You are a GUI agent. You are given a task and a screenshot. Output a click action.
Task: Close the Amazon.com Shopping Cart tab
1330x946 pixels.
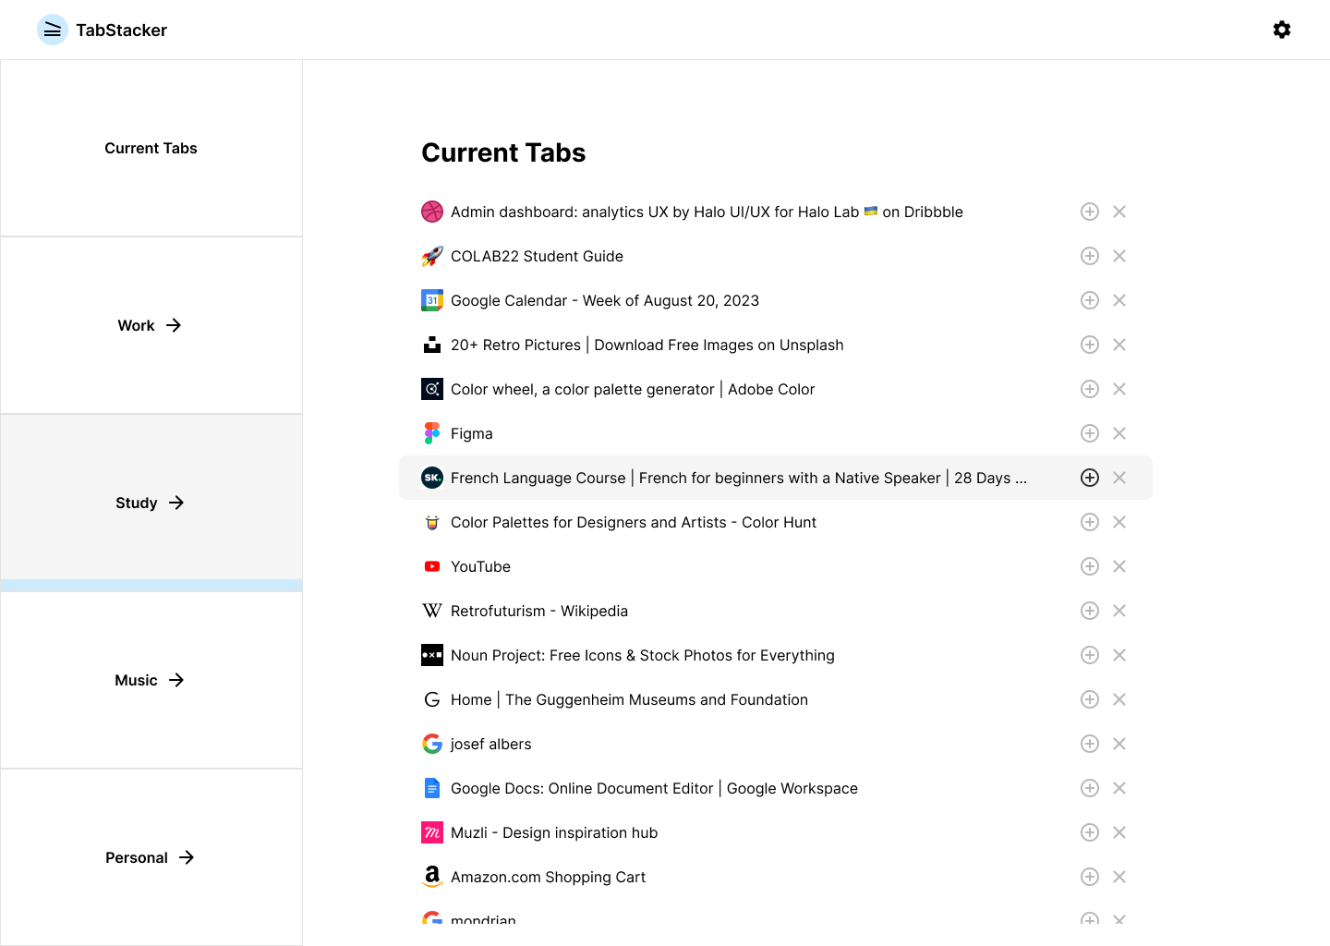click(1119, 877)
